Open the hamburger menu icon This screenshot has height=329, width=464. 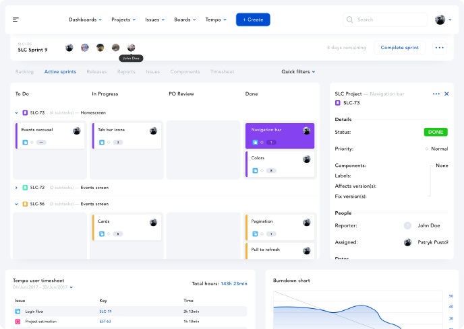(x=16, y=20)
